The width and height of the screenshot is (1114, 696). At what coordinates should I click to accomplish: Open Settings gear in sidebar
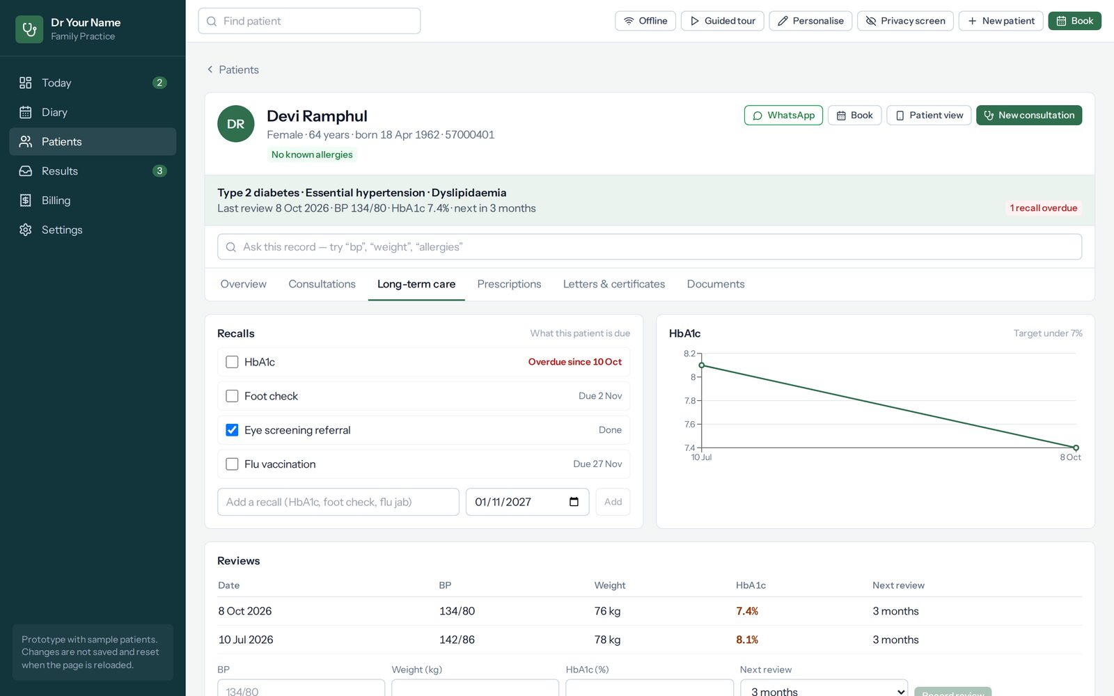(26, 230)
